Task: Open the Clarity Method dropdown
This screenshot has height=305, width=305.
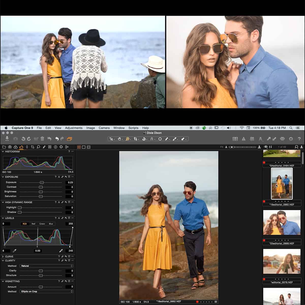Action: (x=47, y=266)
